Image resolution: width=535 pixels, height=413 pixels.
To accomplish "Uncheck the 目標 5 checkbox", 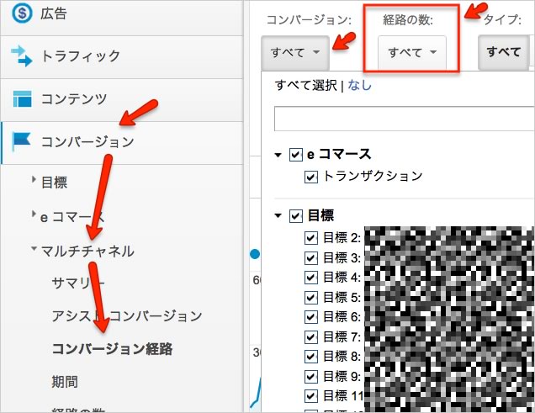I will 310,296.
